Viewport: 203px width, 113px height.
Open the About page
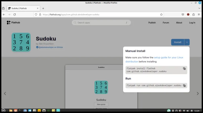pyautogui.click(x=179, y=22)
